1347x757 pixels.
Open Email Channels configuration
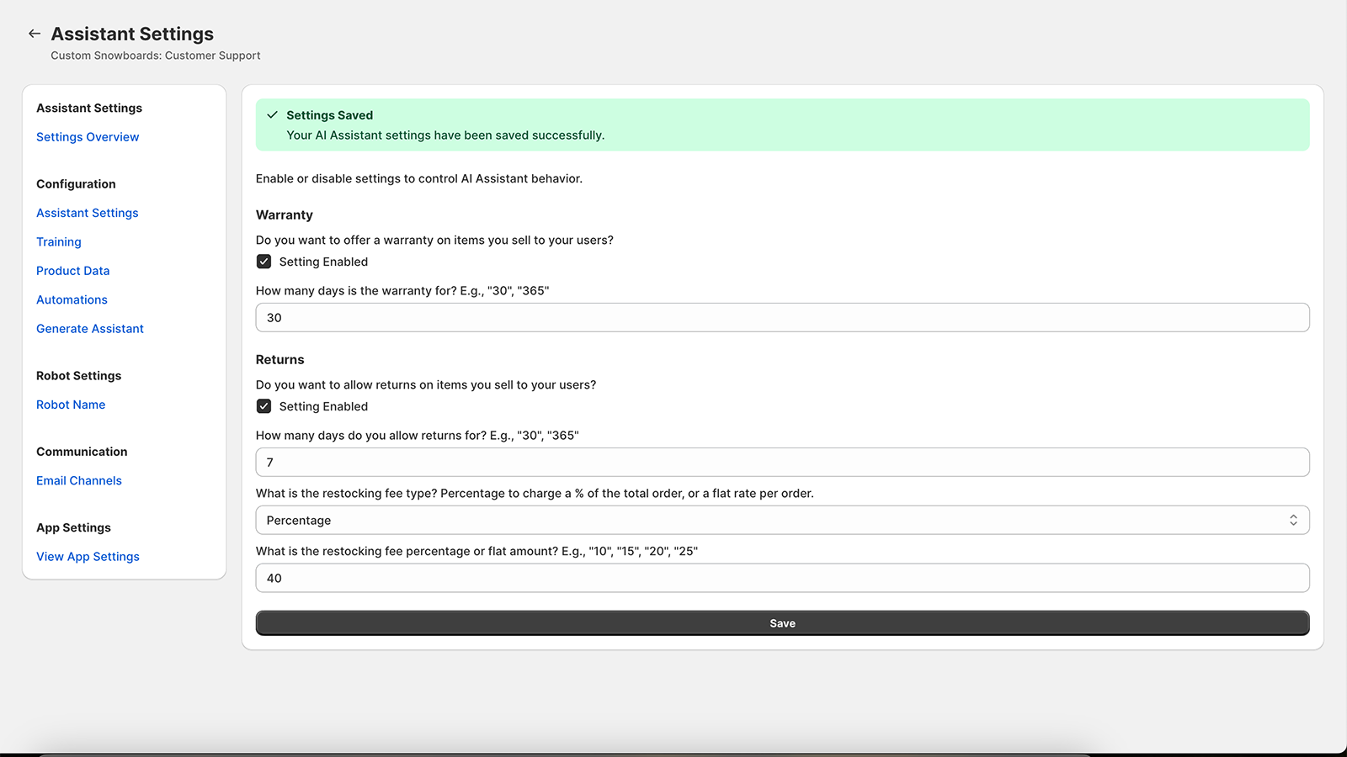(x=78, y=480)
